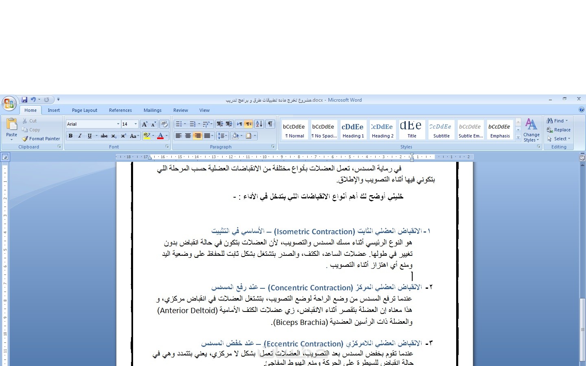586x366 pixels.
Task: Save the document from Quick Access Toolbar
Action: tap(24, 100)
